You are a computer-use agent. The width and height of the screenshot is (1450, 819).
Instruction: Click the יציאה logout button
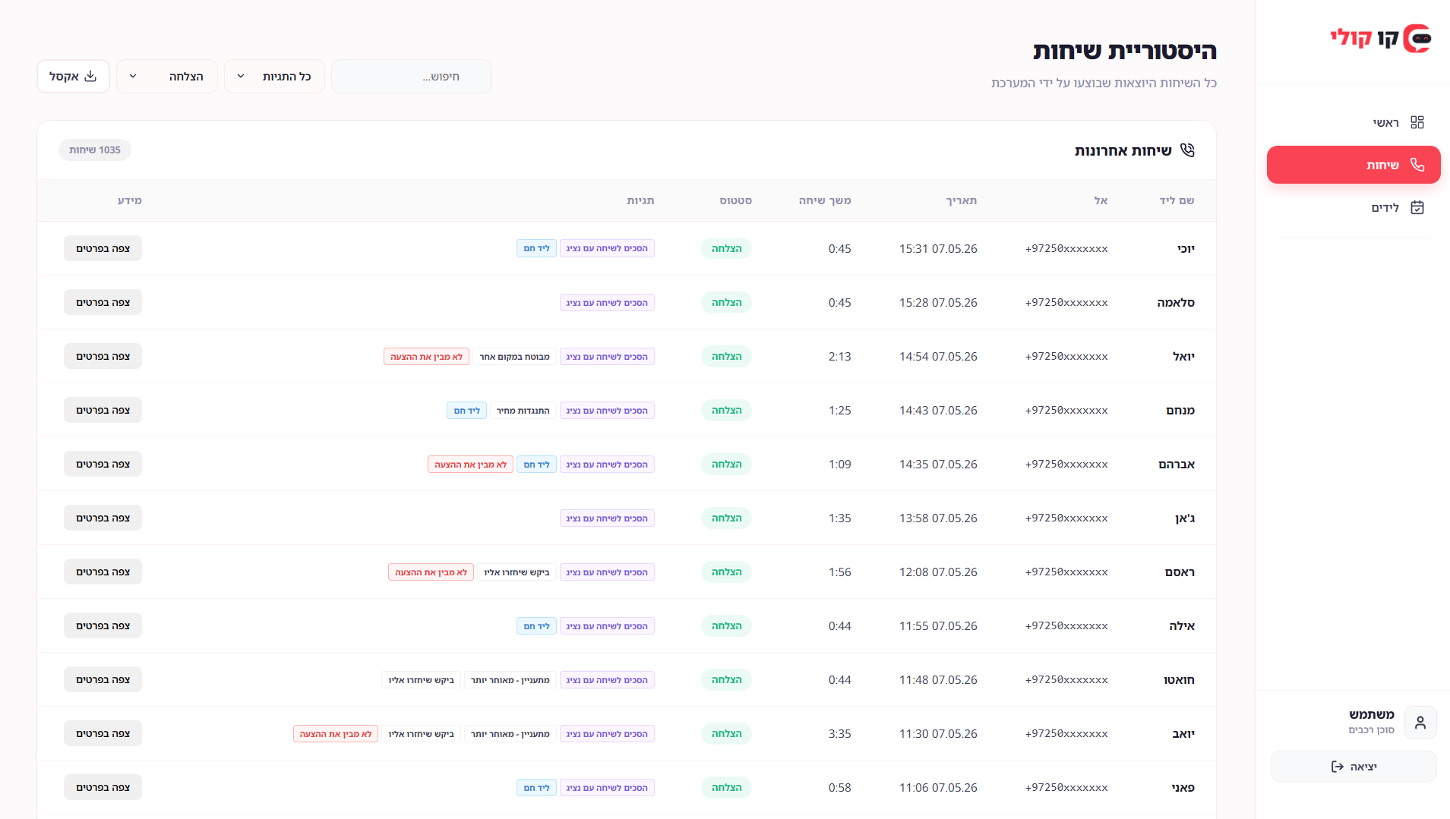1354,767
